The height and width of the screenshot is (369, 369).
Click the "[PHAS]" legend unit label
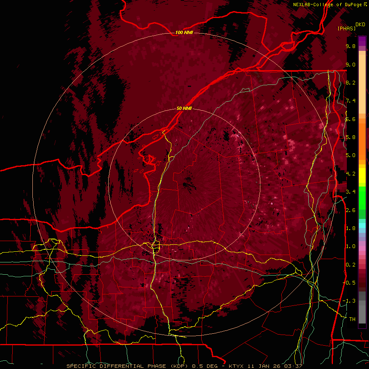[x=346, y=28]
